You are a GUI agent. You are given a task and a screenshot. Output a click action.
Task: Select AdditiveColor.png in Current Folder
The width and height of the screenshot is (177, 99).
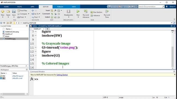pos(12,32)
